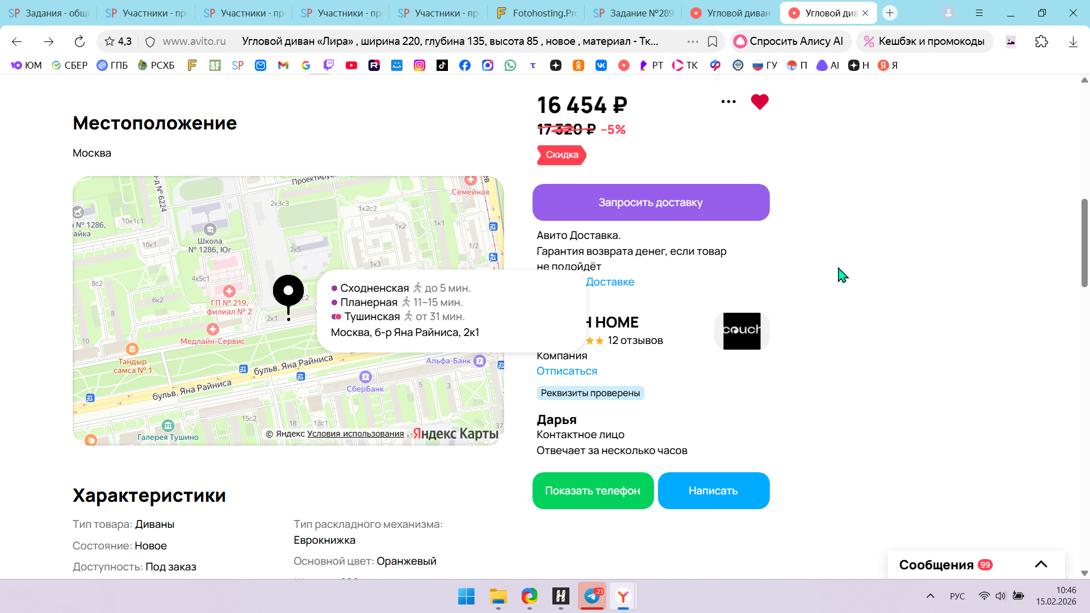This screenshot has width=1090, height=613.
Task: Switch to the Fotohosting.Pro tab
Action: point(536,13)
